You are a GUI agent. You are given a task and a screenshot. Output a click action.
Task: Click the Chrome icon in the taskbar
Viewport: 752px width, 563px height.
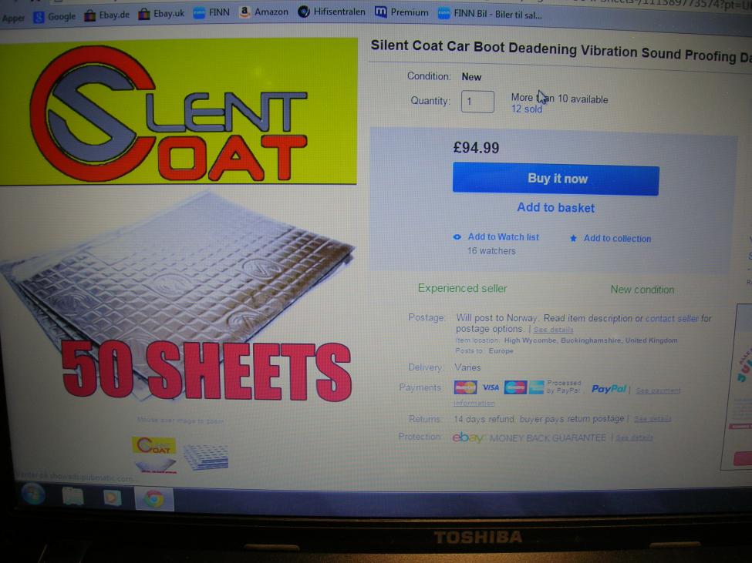pos(153,499)
